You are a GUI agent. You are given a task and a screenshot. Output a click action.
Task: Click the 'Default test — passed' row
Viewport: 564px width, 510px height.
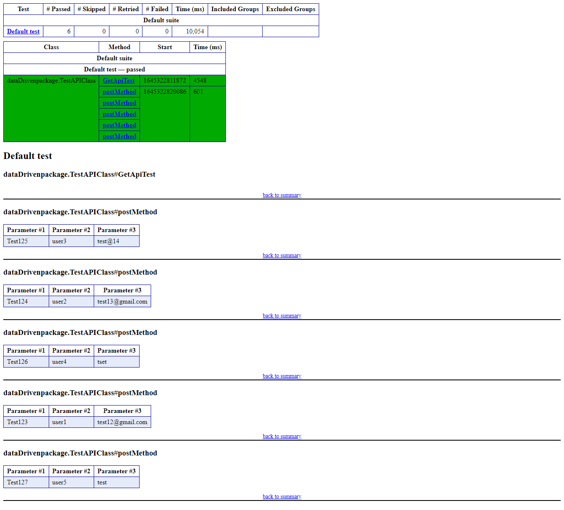coord(114,69)
